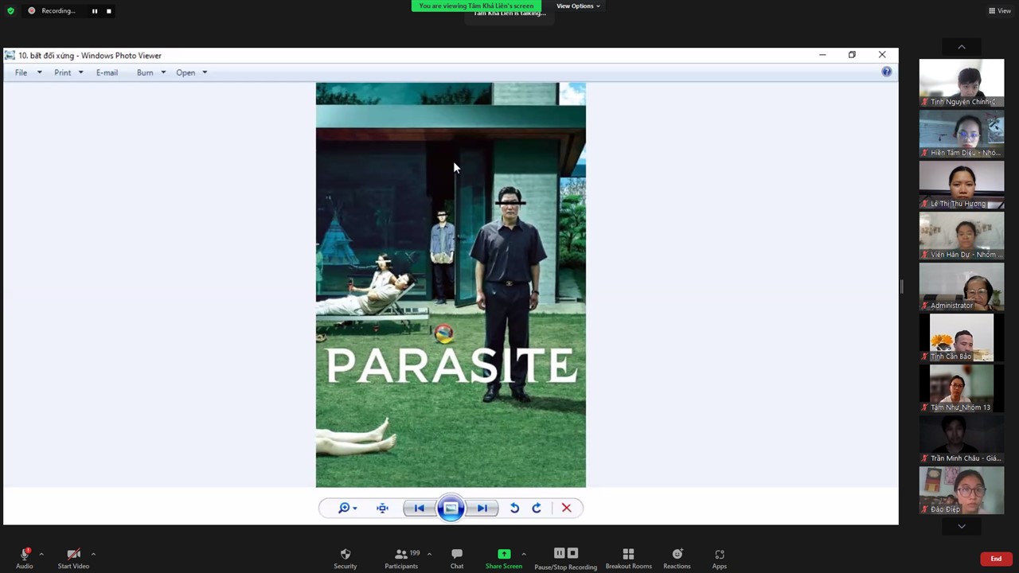Page down the participant video strip

tap(962, 526)
